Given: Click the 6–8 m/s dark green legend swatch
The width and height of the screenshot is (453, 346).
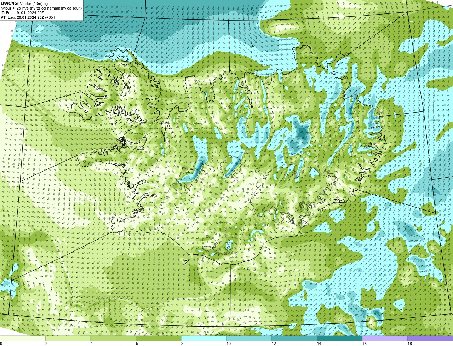Looking at the screenshot, I should click(x=159, y=339).
